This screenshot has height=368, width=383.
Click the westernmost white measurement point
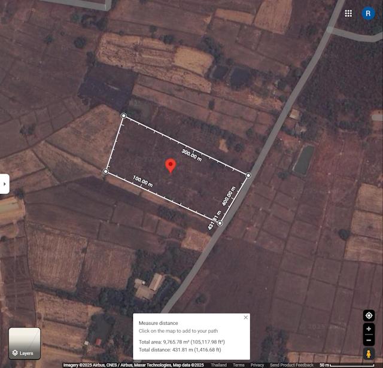pos(106,172)
